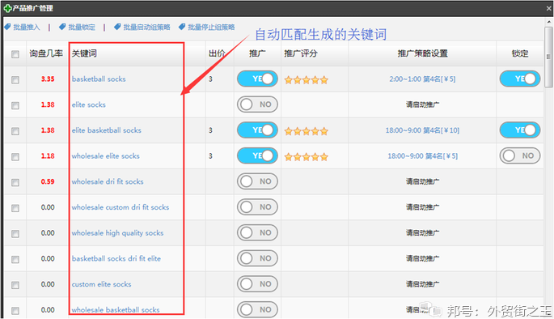
Task: Click wholesale high quality socks keyword
Action: click(117, 233)
